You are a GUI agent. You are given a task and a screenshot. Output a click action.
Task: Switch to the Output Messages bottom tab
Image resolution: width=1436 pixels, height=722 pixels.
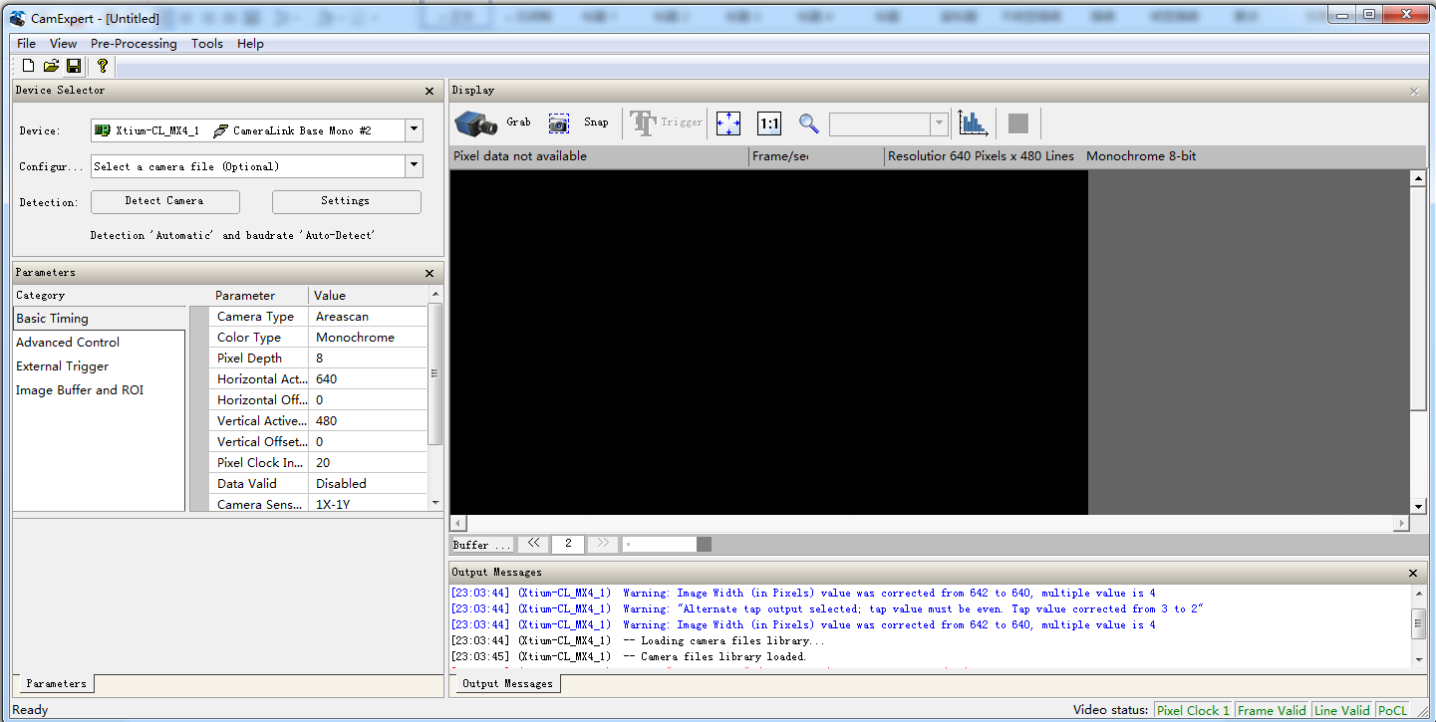click(x=507, y=683)
